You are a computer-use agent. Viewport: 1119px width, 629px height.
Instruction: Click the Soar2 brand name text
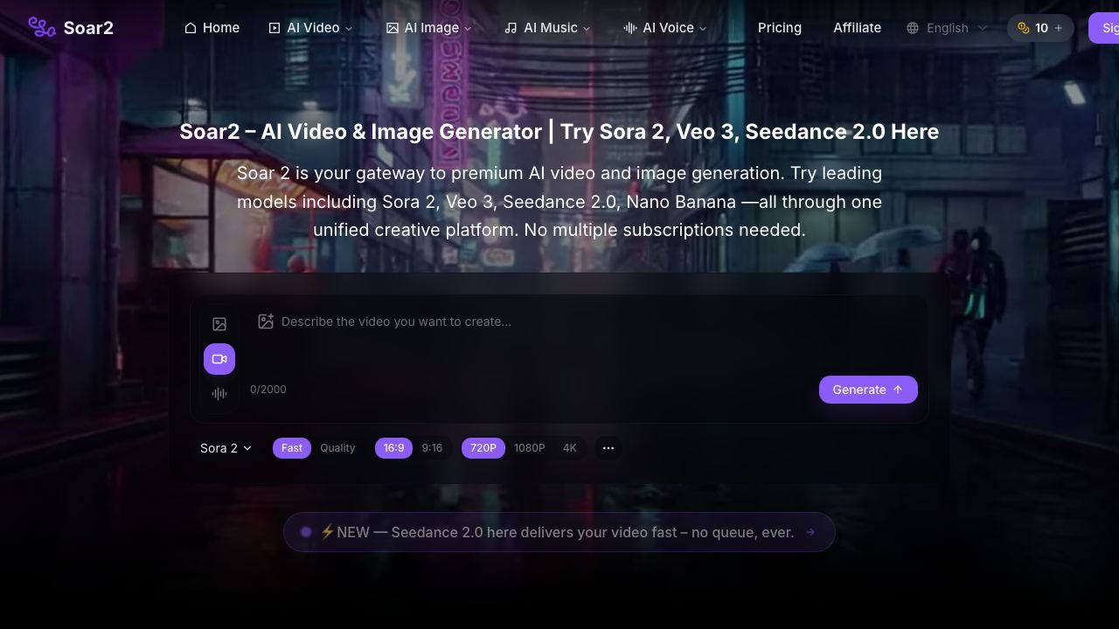coord(88,28)
